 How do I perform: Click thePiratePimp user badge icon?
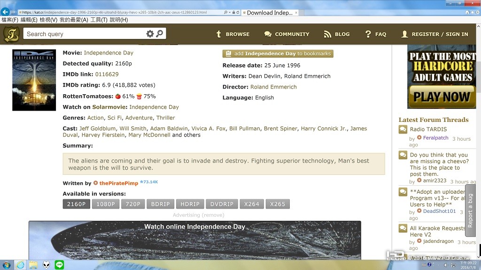pyautogui.click(x=95, y=183)
